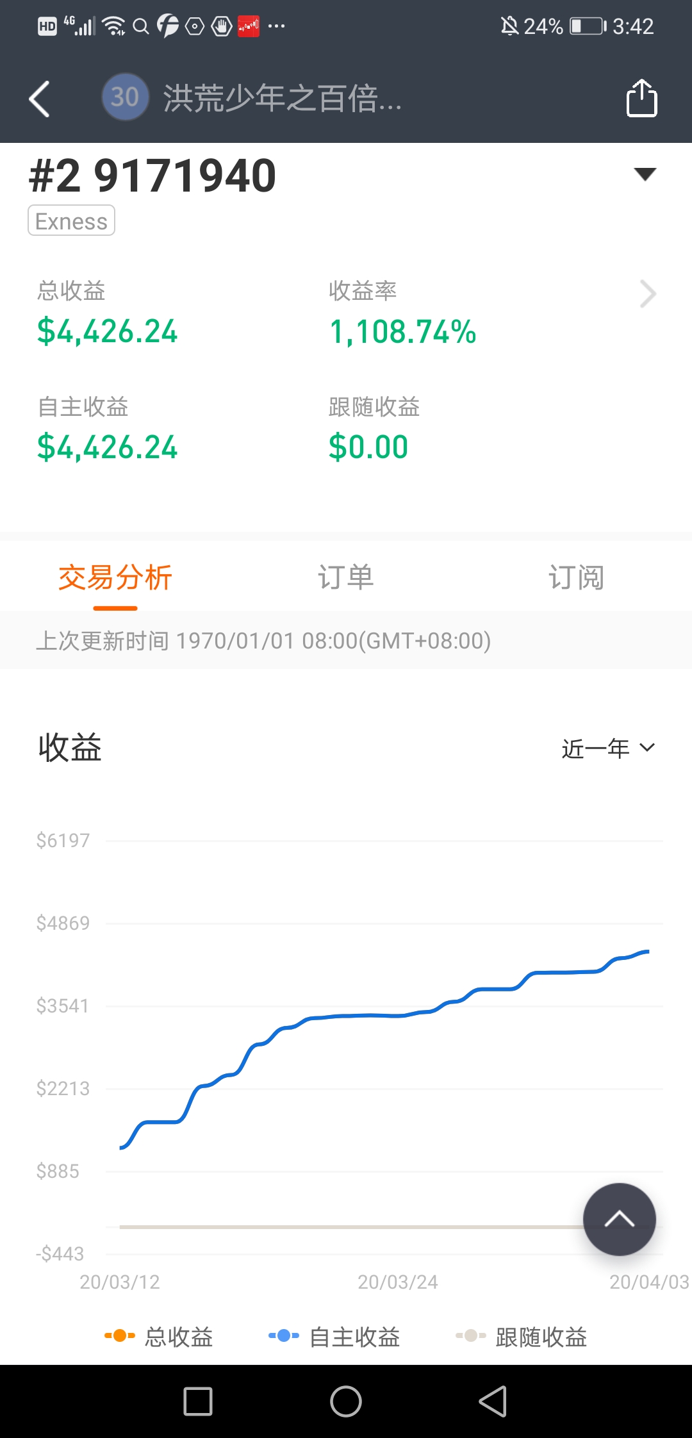Tap the 收益率 1,108.74% value

(402, 332)
